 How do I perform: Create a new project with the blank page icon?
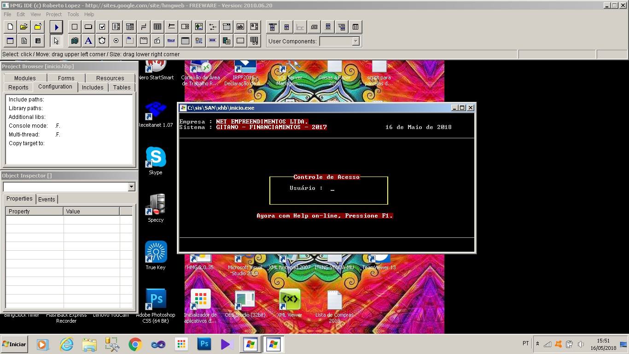coord(10,27)
